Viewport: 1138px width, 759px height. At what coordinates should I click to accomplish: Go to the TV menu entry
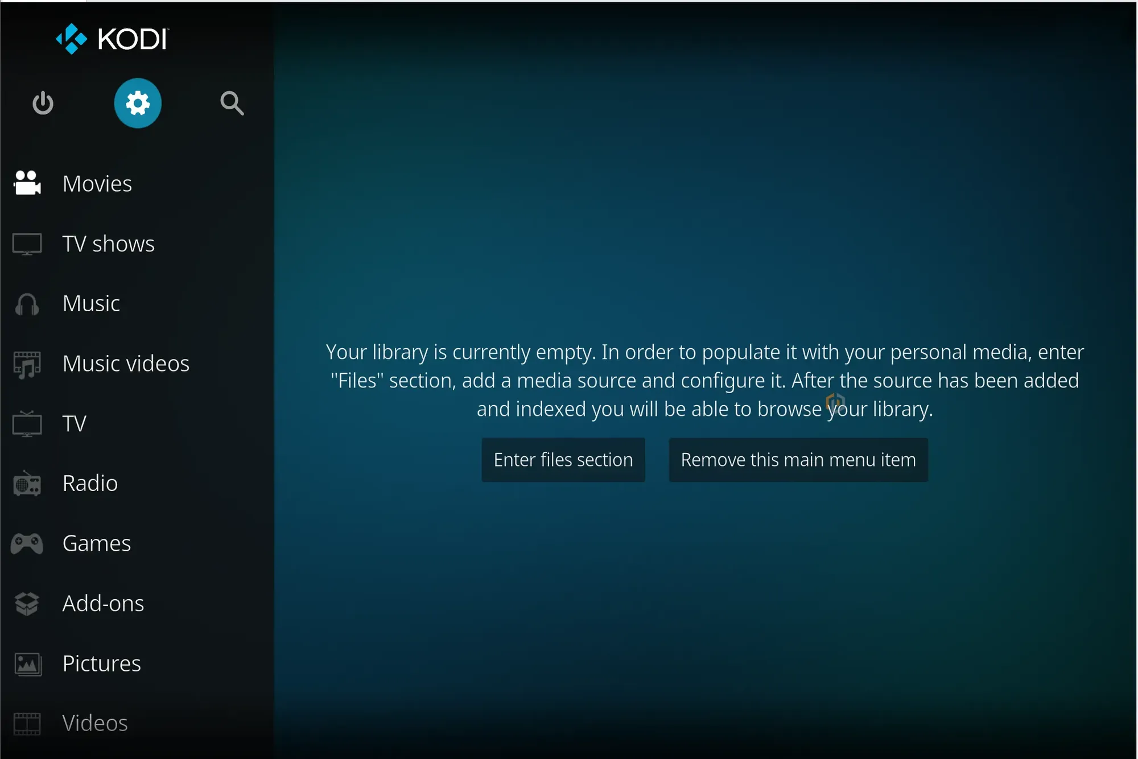(x=75, y=424)
